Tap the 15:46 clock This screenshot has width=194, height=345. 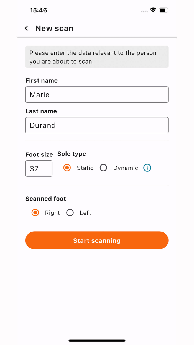click(x=39, y=10)
